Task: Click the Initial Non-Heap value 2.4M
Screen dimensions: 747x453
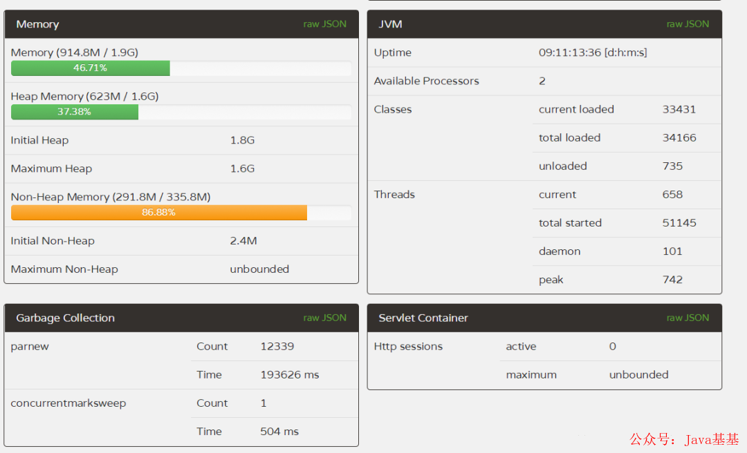Action: (243, 241)
